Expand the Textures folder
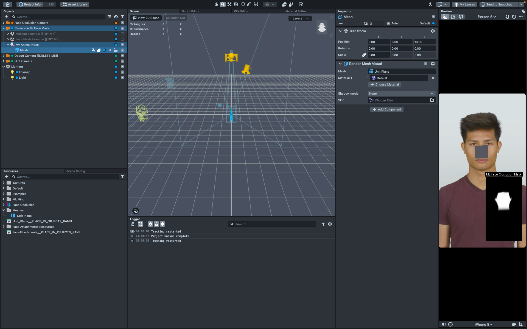This screenshot has height=329, width=527. (x=4, y=183)
